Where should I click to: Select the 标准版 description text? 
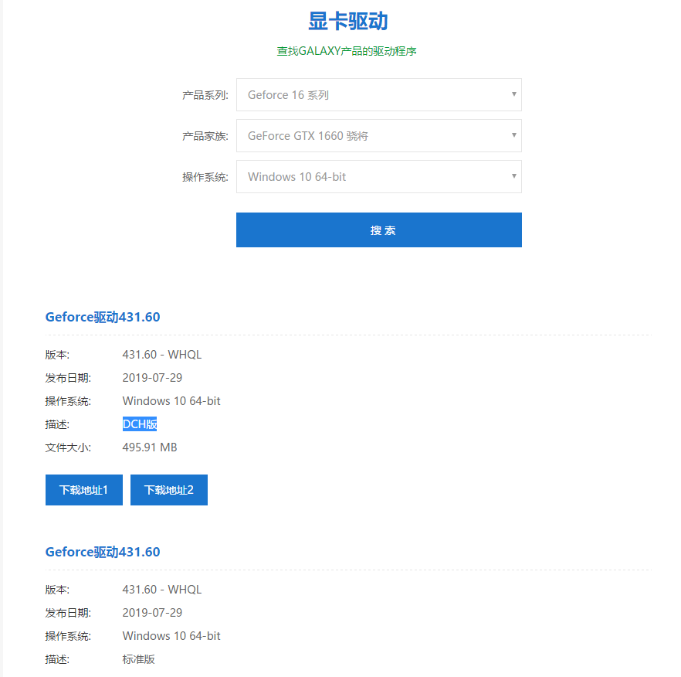pos(138,659)
